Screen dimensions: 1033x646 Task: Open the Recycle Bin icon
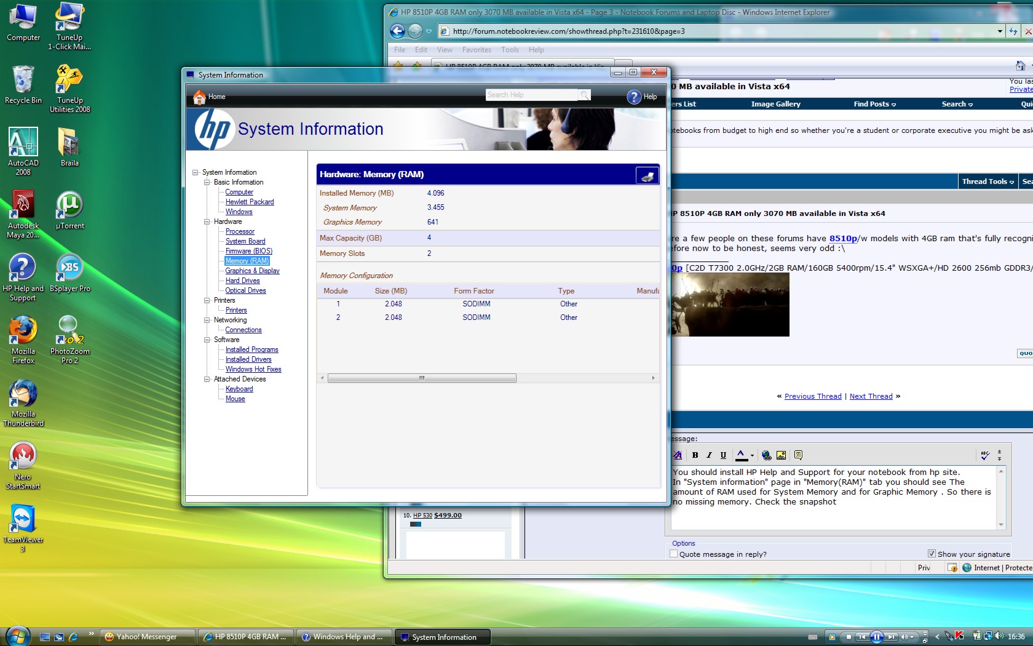pyautogui.click(x=23, y=84)
